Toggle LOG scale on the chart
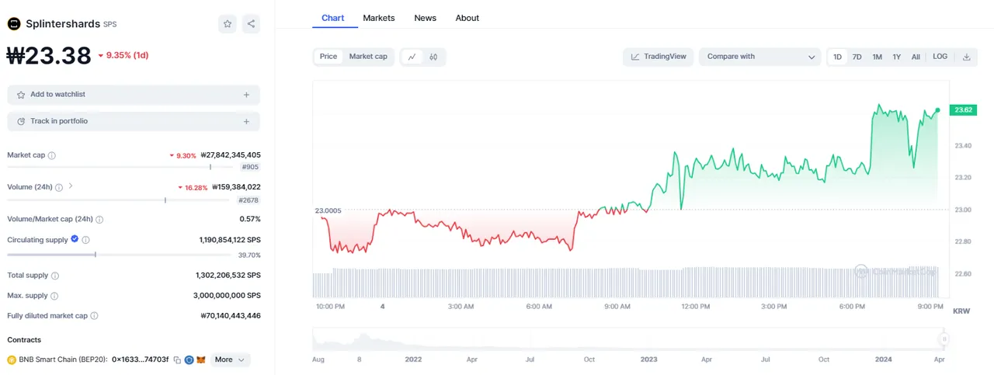The image size is (994, 375). click(x=940, y=57)
